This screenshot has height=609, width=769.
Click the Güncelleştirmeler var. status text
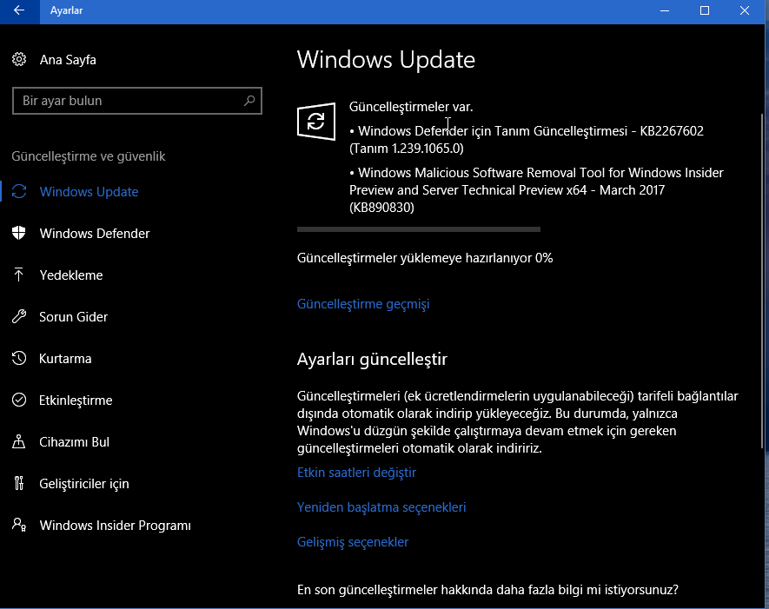[411, 107]
